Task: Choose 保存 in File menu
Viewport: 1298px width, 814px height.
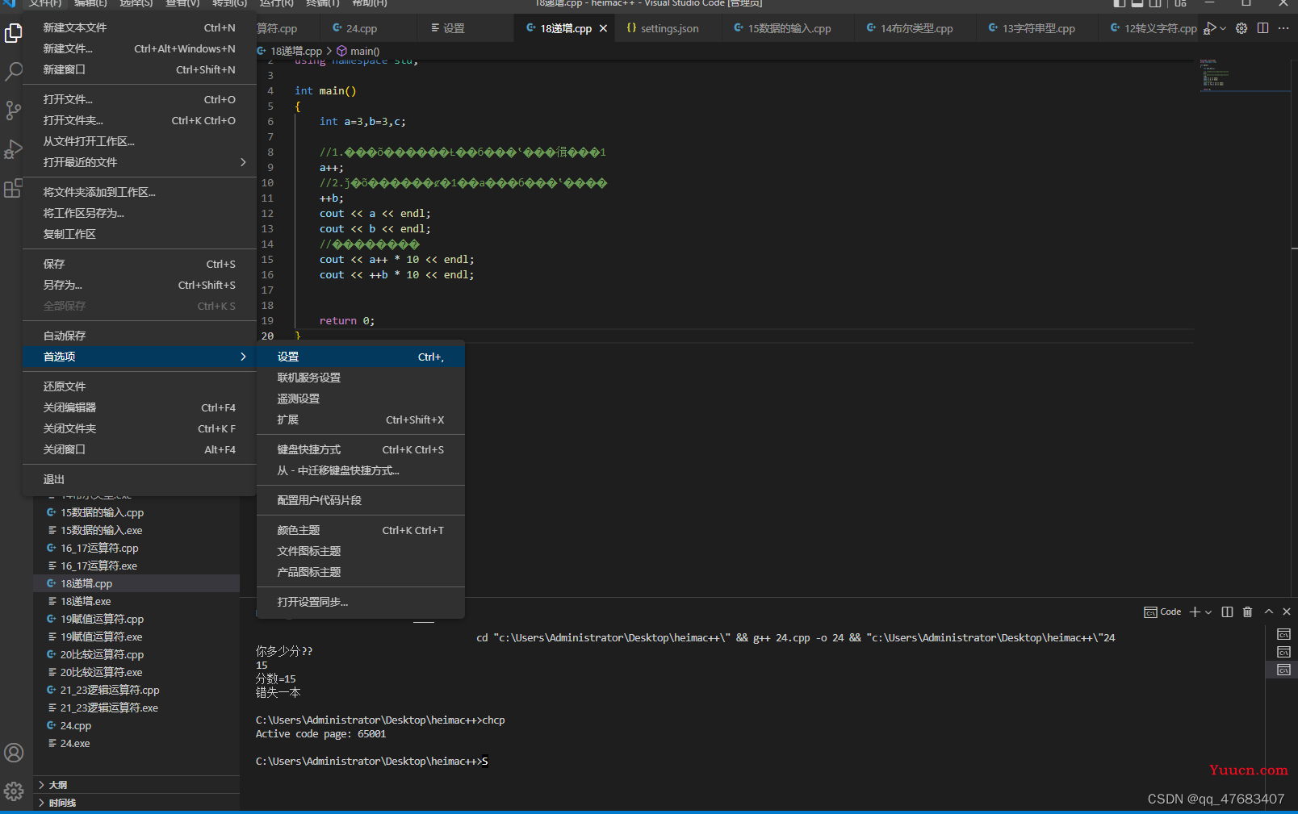Action: pos(140,264)
